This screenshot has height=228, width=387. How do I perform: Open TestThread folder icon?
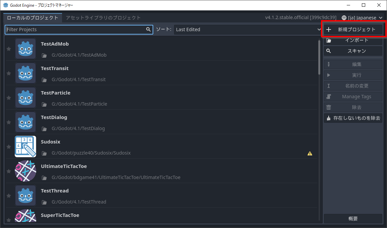click(x=44, y=202)
